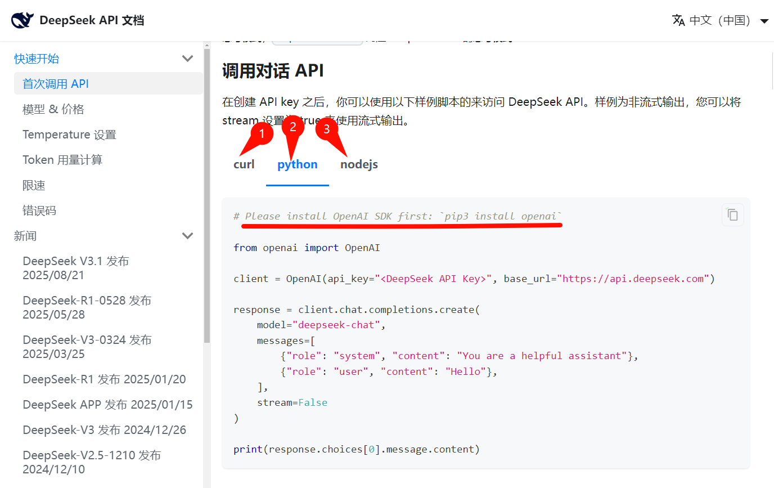Click the "Hello" user message string

click(x=466, y=371)
